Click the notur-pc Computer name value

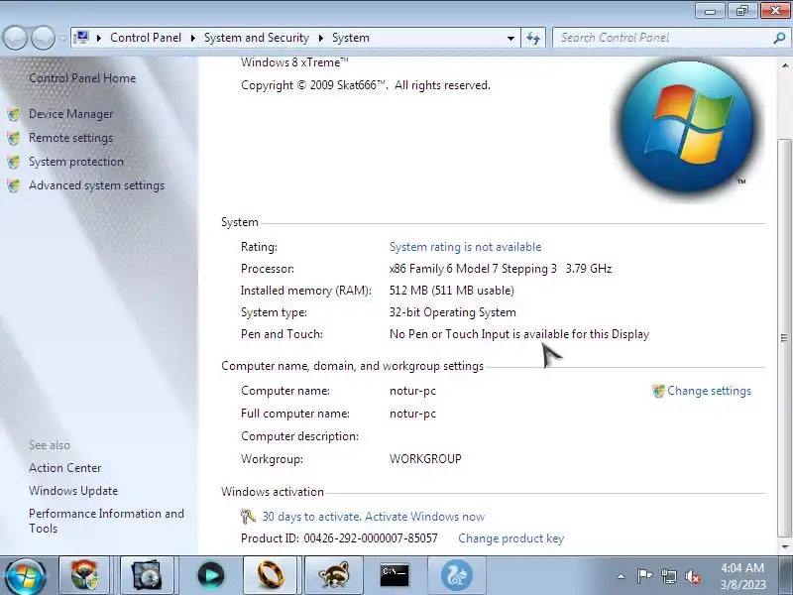click(x=412, y=391)
